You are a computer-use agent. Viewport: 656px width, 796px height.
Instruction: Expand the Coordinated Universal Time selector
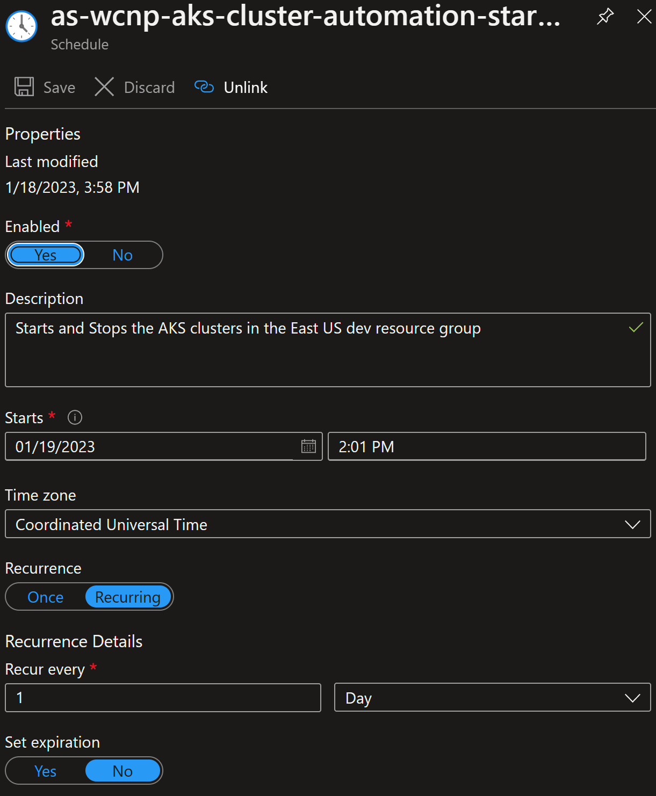pos(328,524)
